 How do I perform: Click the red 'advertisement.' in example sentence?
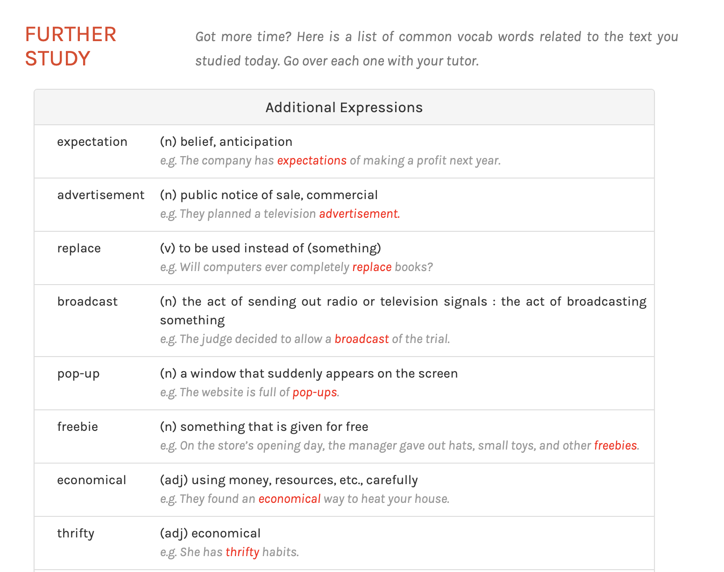pos(359,214)
